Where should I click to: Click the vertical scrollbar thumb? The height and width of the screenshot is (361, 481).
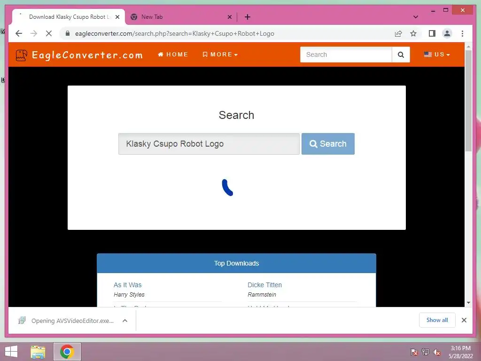pyautogui.click(x=468, y=101)
